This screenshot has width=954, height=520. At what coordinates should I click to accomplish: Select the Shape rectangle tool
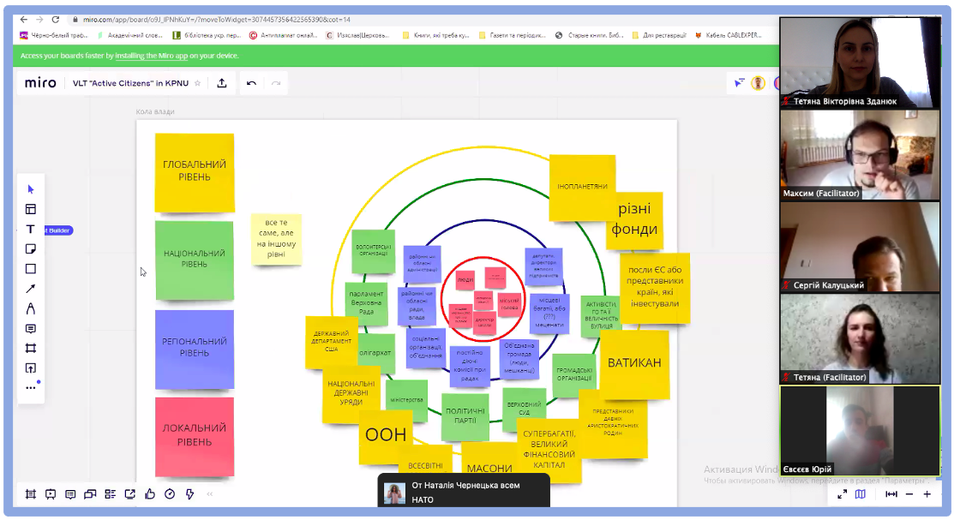[x=31, y=269]
